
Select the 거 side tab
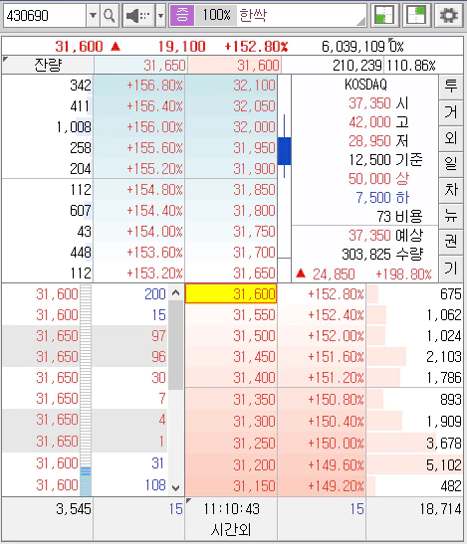click(x=451, y=112)
